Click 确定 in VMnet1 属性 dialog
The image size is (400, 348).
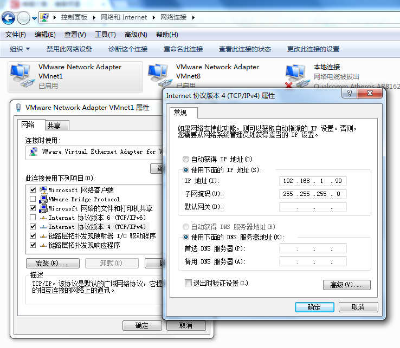142,325
